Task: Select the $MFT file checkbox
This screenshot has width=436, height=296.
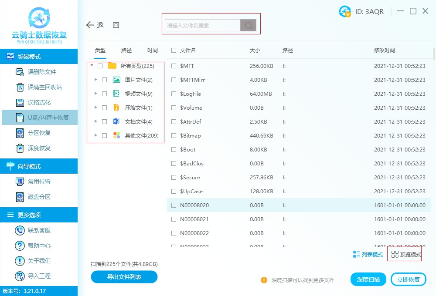Action: pyautogui.click(x=173, y=66)
